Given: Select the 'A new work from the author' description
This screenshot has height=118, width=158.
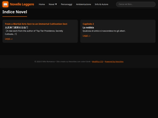Looking at the screenshot, I should (x=34, y=32).
